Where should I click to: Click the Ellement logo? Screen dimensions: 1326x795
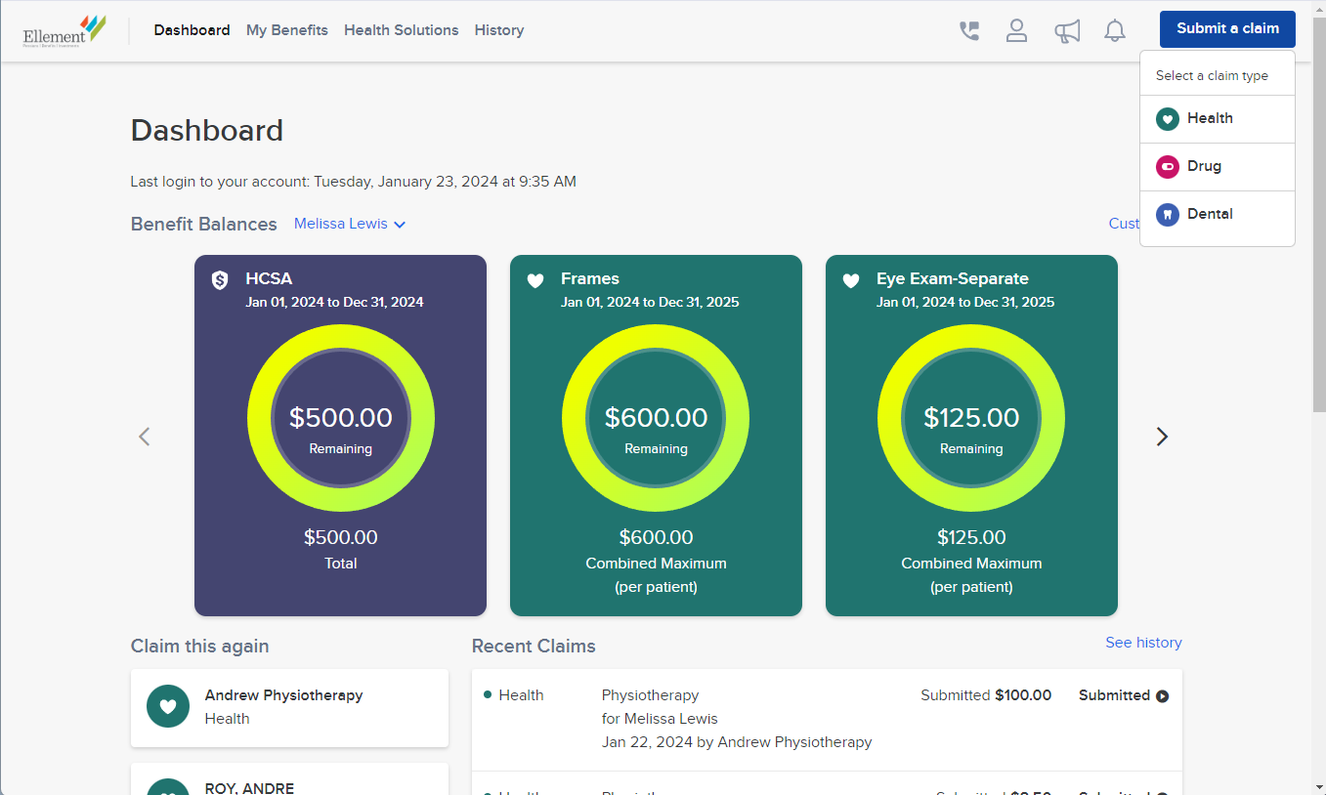[64, 31]
